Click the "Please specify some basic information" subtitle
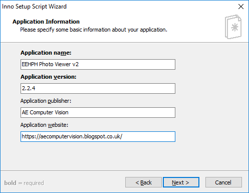Screen dimensions: 249x193 (94, 30)
